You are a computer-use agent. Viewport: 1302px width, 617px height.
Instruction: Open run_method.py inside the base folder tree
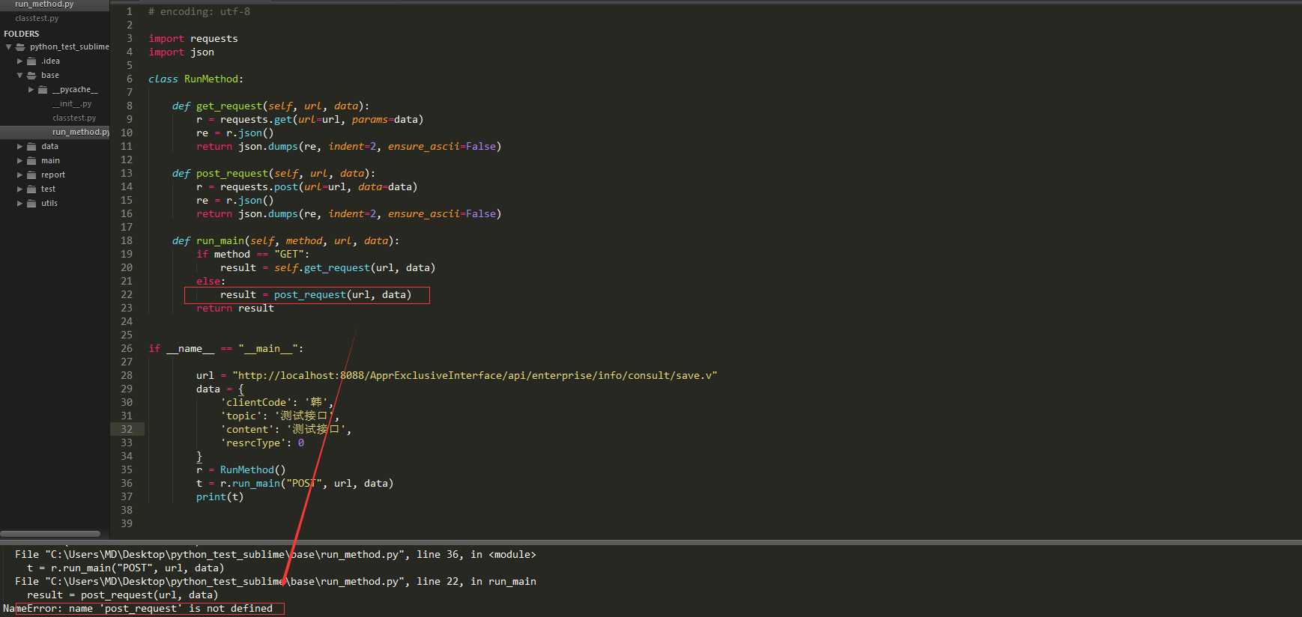point(81,133)
